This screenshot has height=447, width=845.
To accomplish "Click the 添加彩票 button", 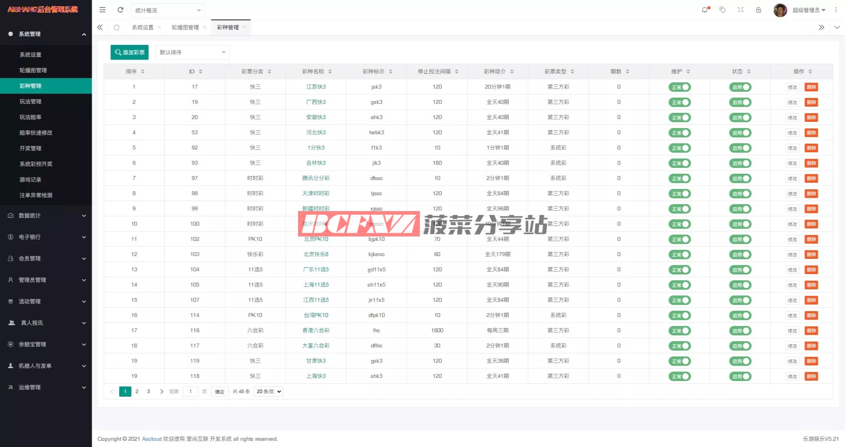I will tap(129, 52).
